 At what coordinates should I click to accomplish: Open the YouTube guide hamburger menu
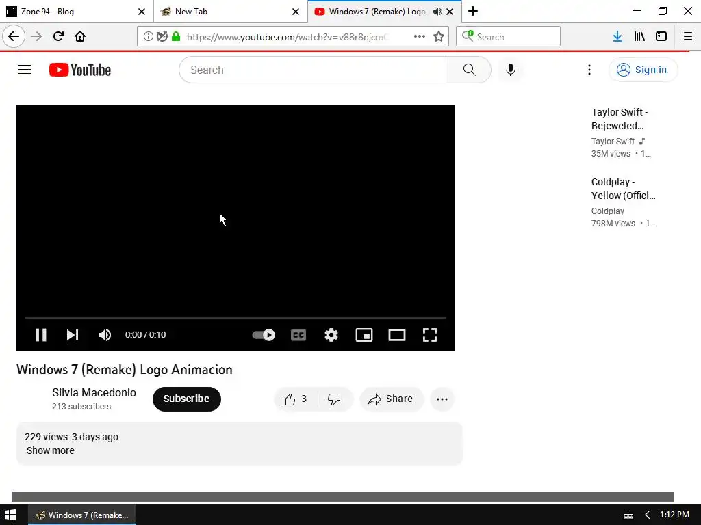[x=25, y=70]
